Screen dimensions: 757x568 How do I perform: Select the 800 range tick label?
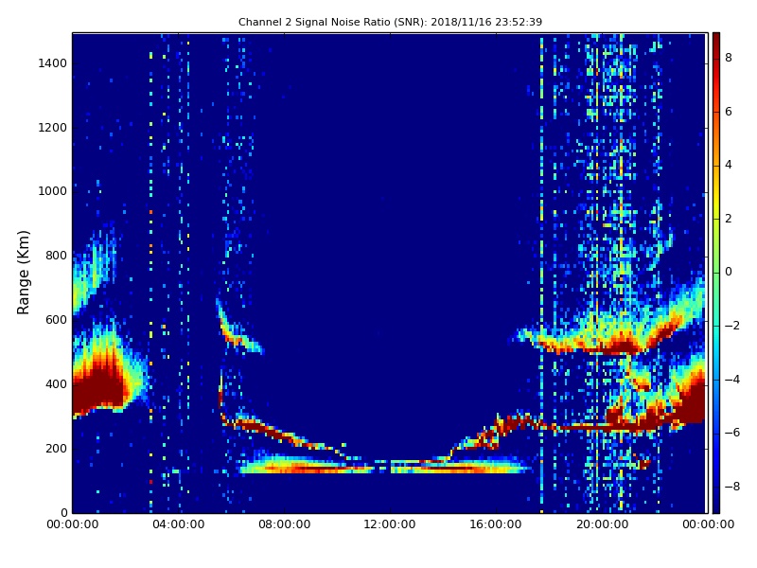pos(57,256)
